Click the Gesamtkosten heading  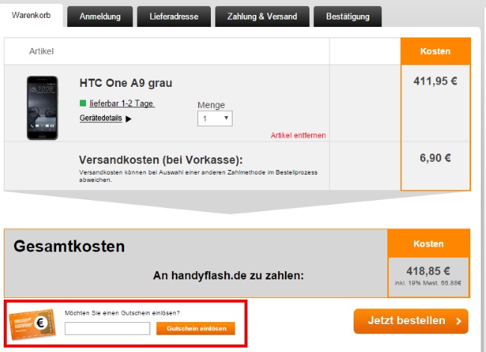[69, 246]
